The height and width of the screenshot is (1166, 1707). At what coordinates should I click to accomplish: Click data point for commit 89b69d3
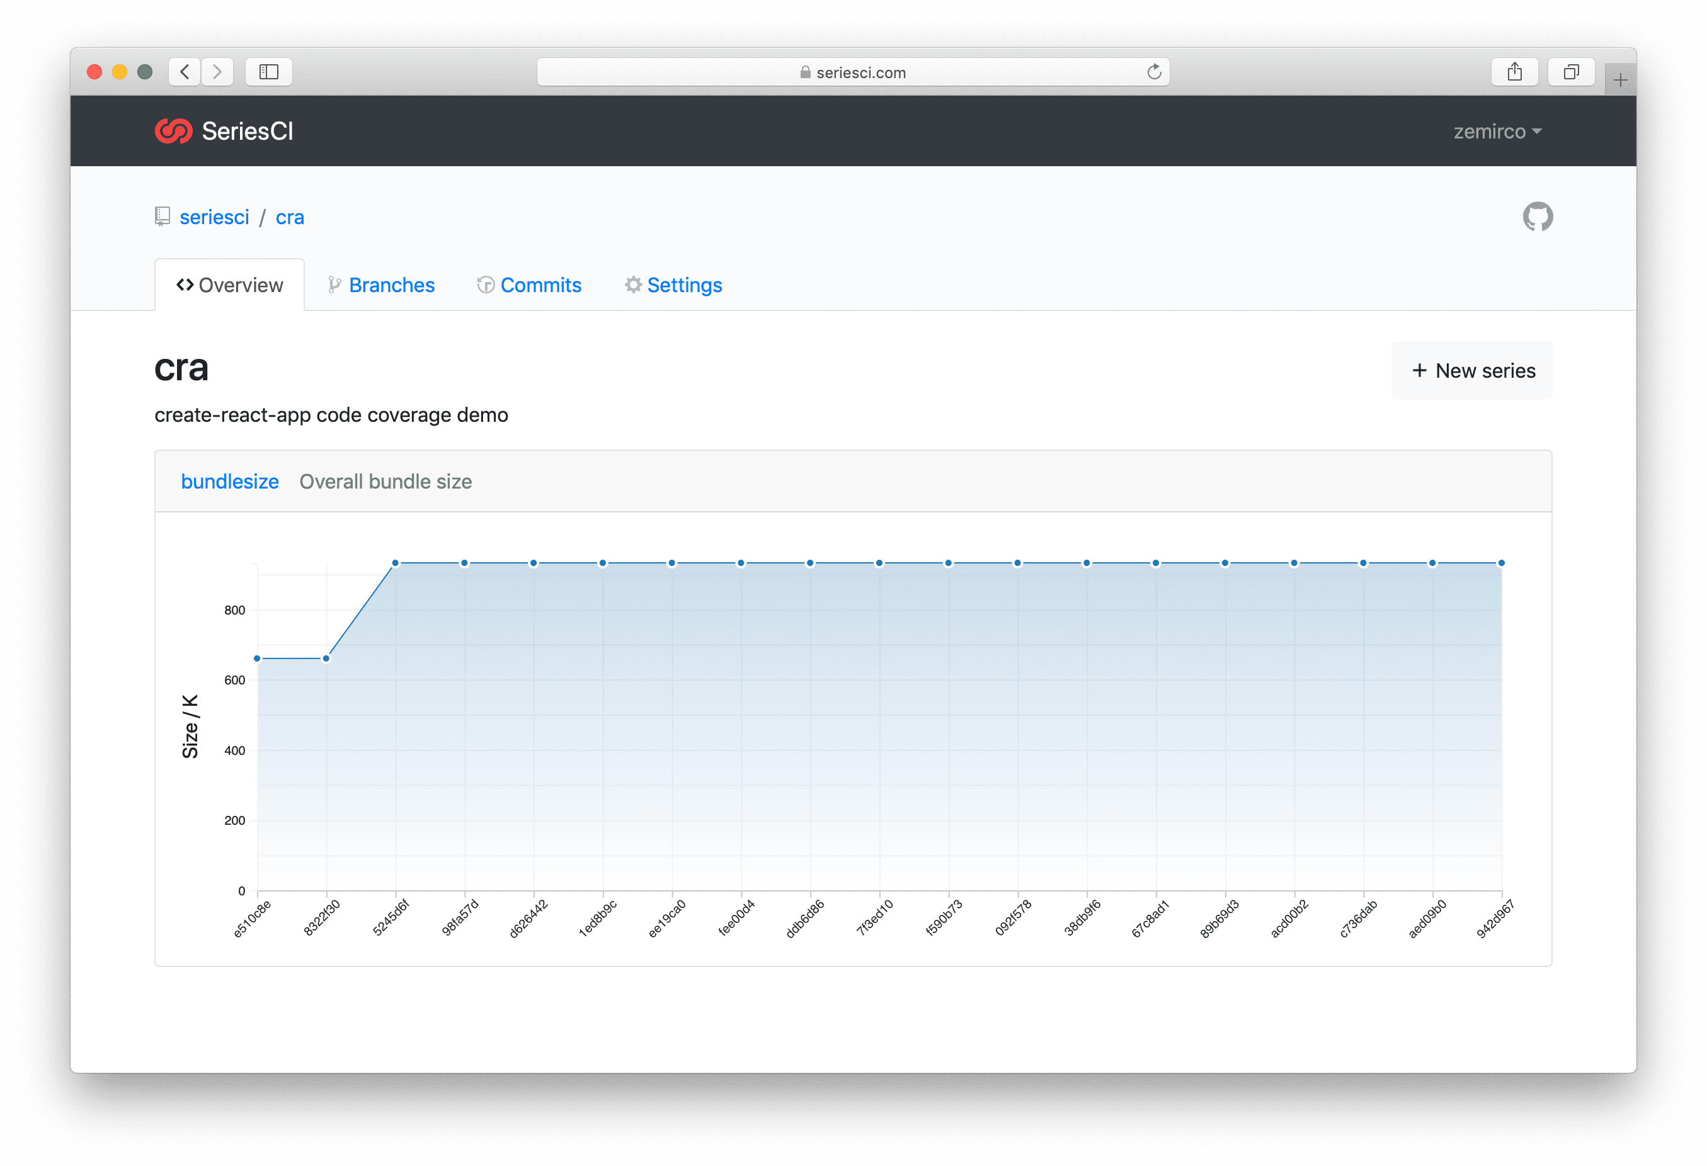tap(1225, 563)
